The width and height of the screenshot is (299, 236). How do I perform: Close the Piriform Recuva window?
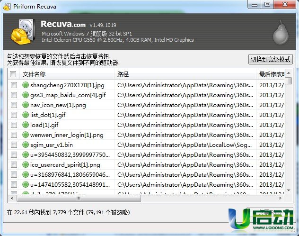285,4
